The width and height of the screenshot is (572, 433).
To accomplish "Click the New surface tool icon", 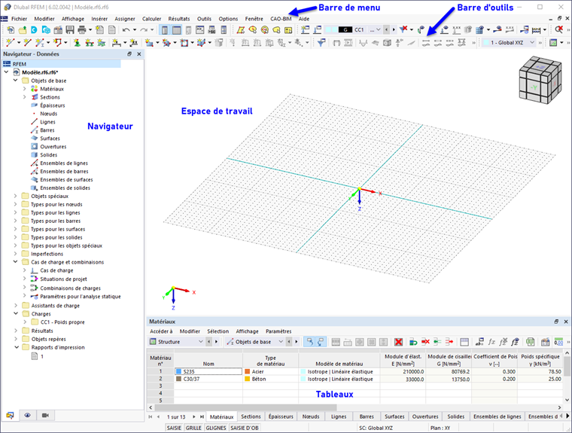I will pos(149,43).
